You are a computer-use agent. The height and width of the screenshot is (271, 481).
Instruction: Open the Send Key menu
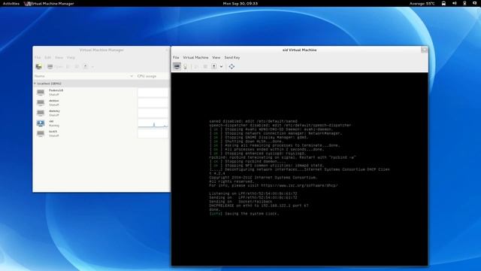point(232,57)
